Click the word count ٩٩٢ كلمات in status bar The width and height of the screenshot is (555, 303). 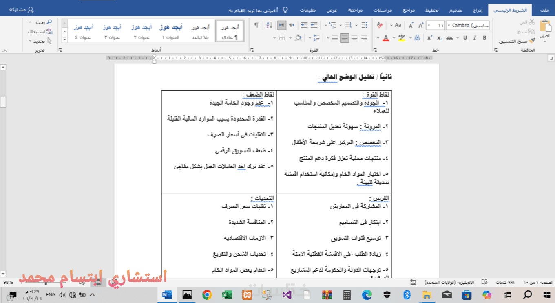[x=506, y=282]
